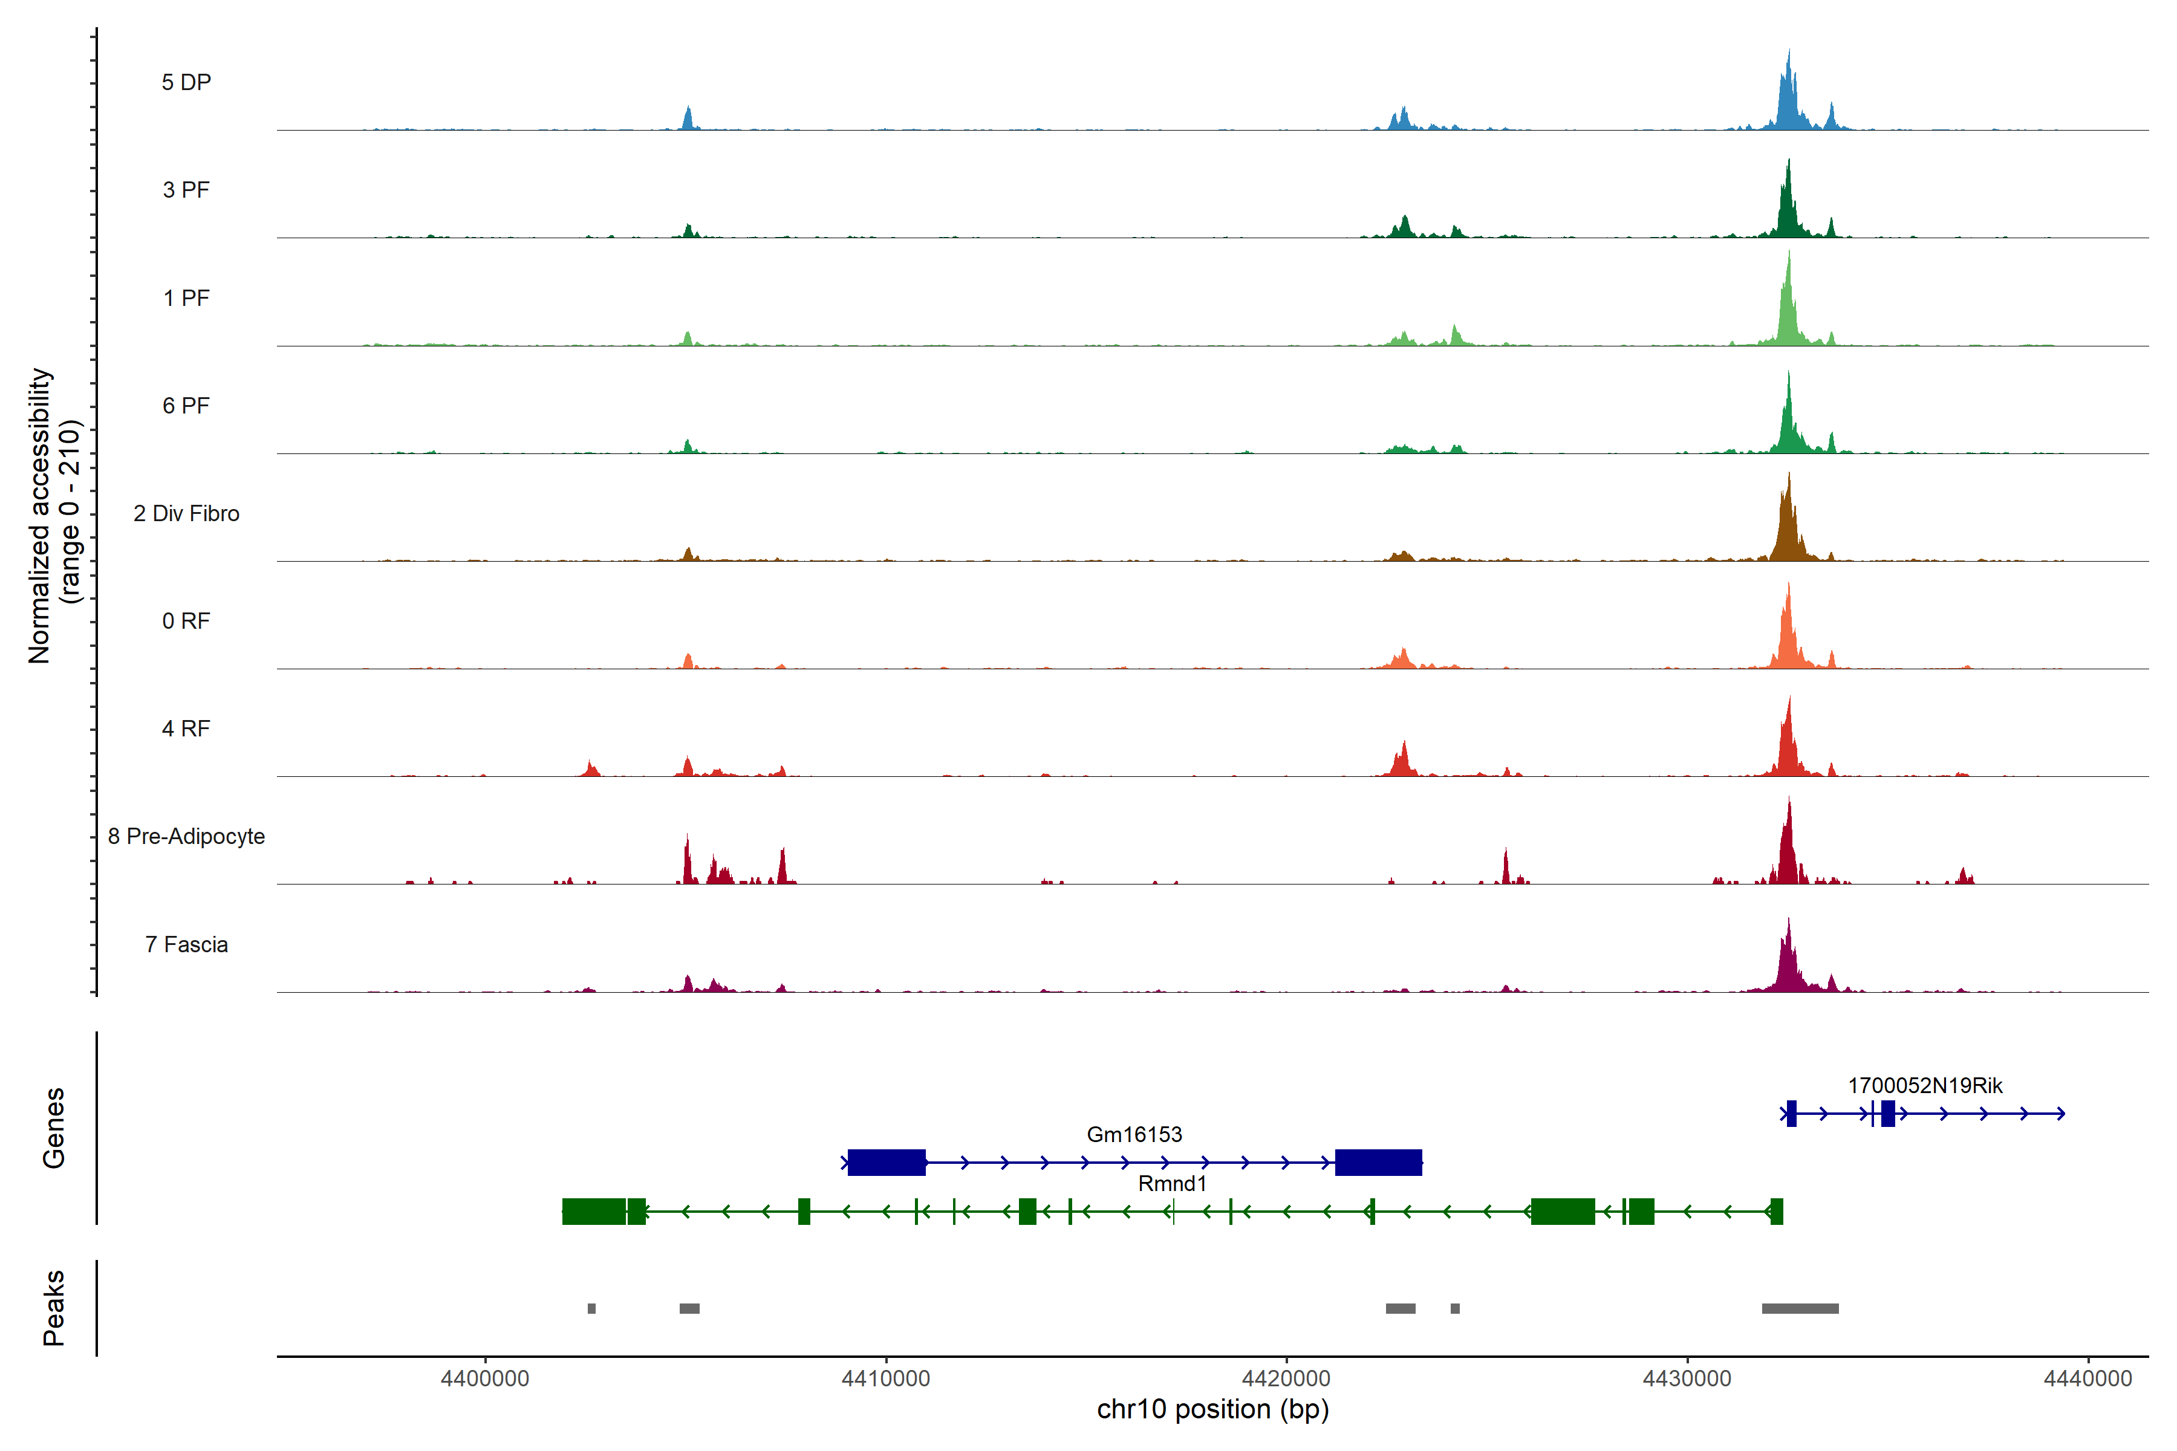Click the 2 Div Fibro track label
The image size is (2177, 1451).
point(186,513)
